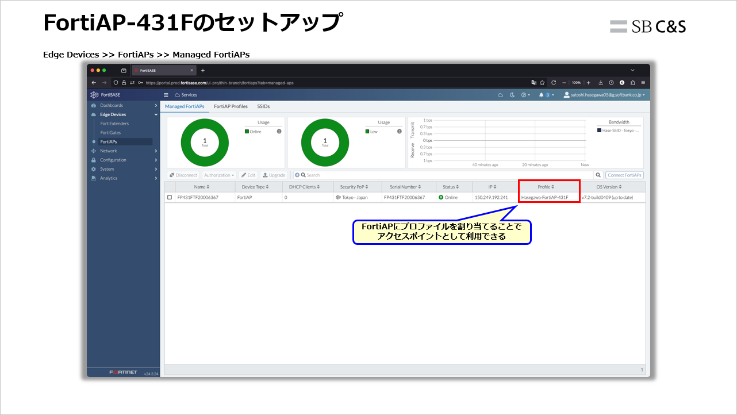This screenshot has height=415, width=737.
Task: Bookmark page with star icon
Action: point(542,83)
